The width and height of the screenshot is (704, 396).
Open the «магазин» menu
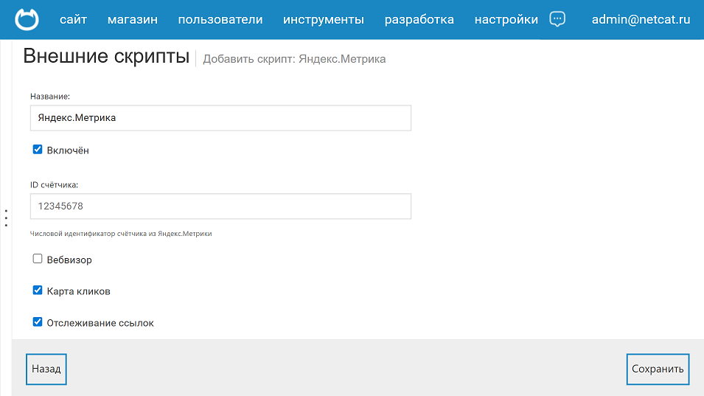coord(133,20)
